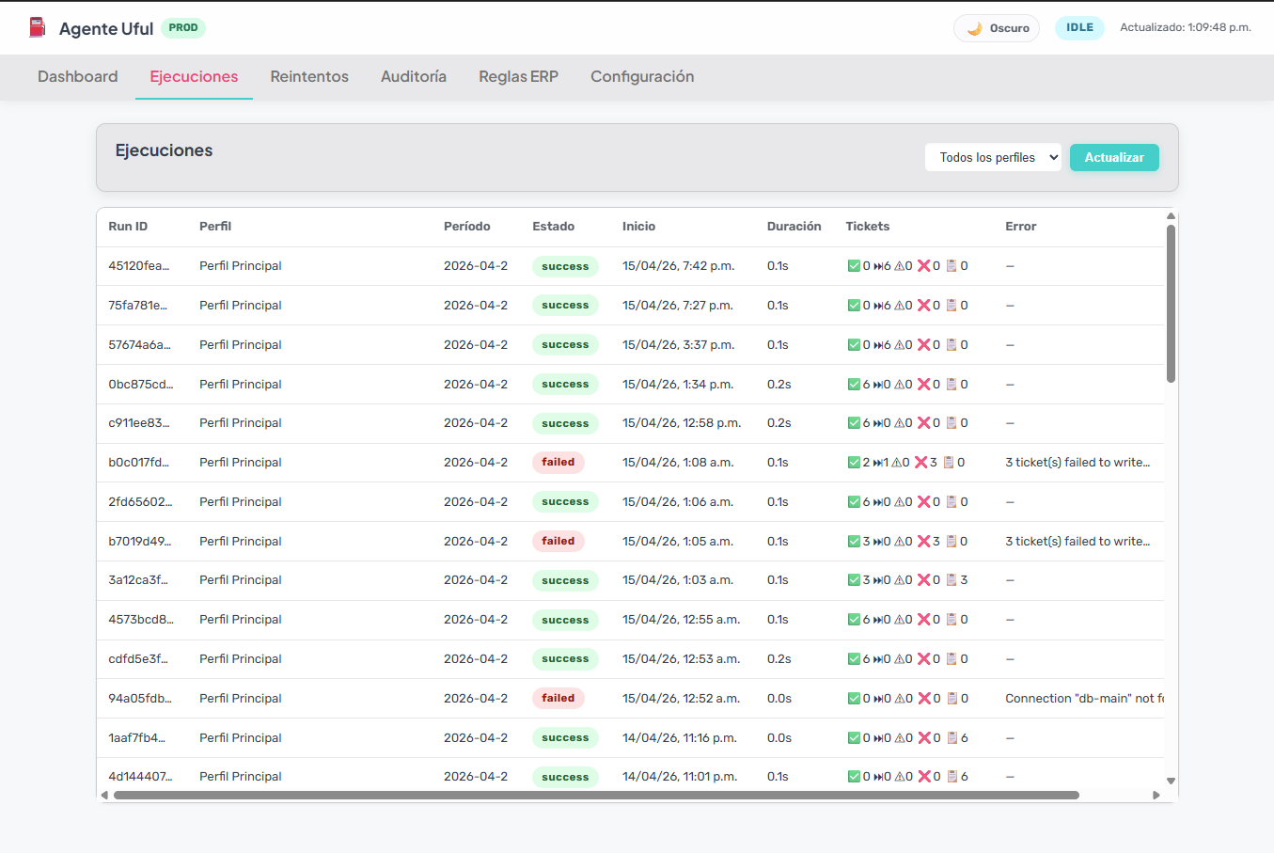Click clipboard icon in 1aaf7fb4 row
This screenshot has width=1274, height=853.
click(952, 738)
